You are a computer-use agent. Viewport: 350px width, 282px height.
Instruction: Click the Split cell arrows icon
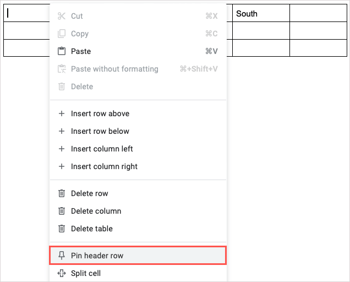coord(62,273)
